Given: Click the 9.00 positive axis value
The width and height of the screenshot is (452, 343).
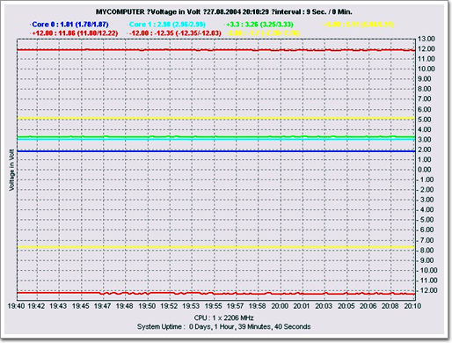Looking at the screenshot, I should tap(425, 79).
